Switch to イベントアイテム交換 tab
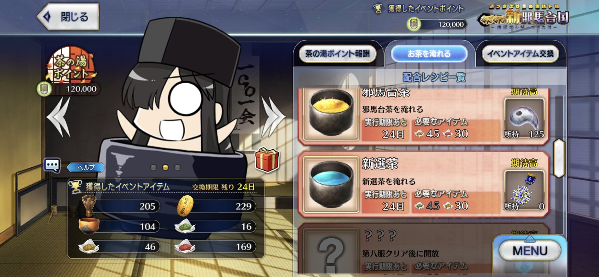This screenshot has height=277, width=599. [520, 54]
